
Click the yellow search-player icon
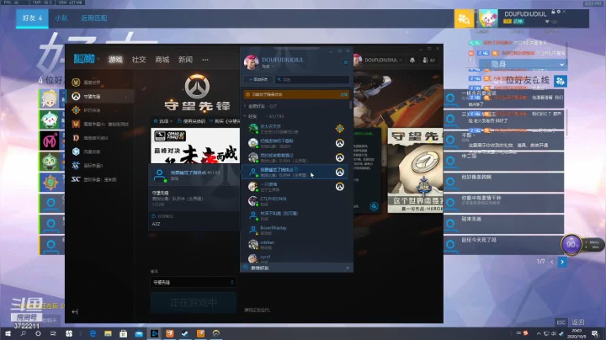click(464, 19)
